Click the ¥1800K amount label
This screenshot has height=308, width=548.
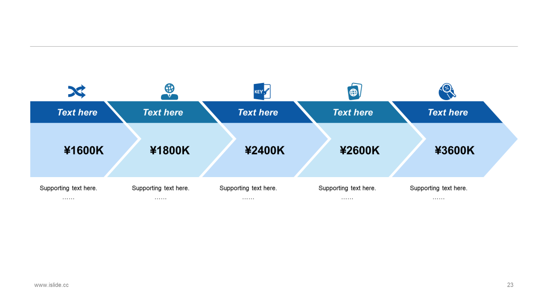click(x=170, y=151)
